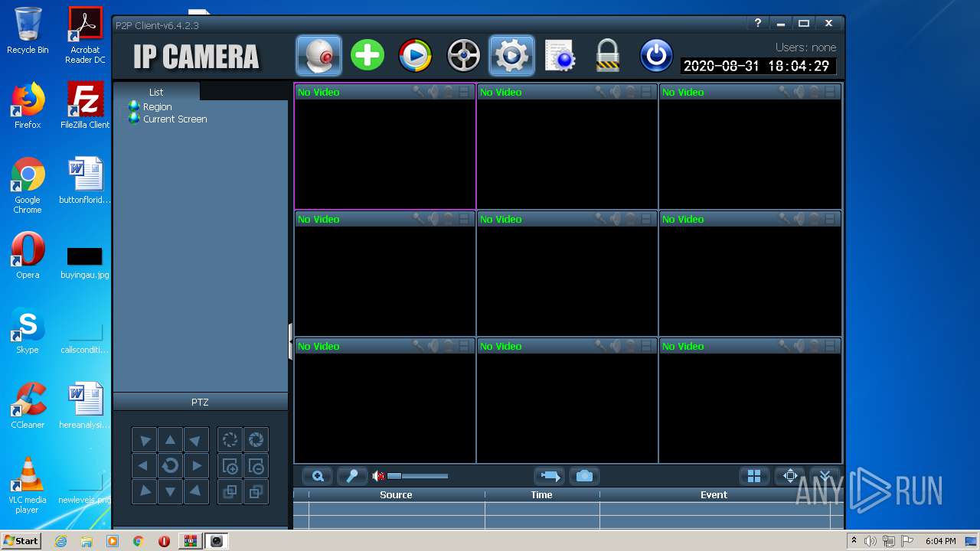Click the padlock lock-screen icon
Screen dimensions: 980x551
click(607, 56)
